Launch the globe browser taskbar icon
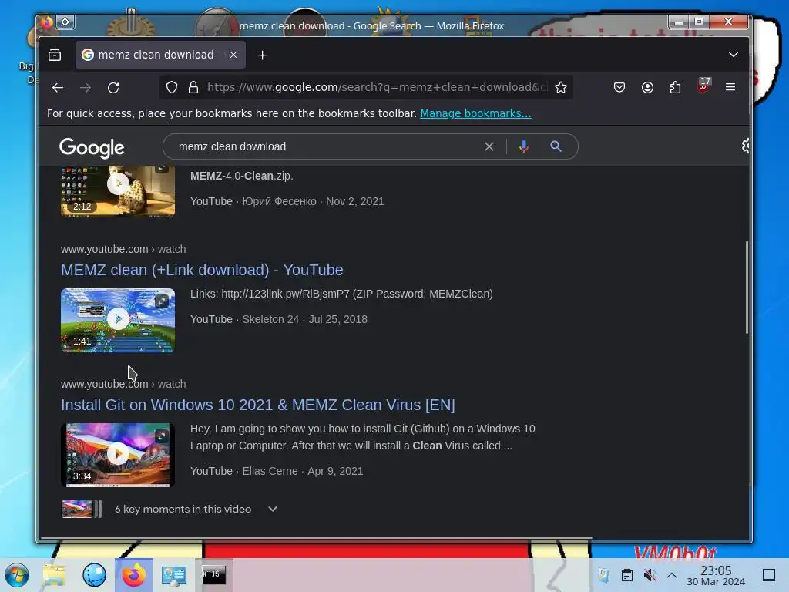Screen dimensions: 789x592 coord(94,575)
